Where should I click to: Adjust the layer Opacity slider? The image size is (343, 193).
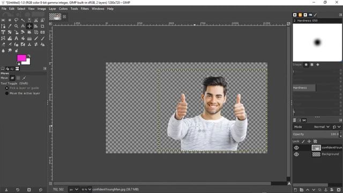(x=316, y=134)
